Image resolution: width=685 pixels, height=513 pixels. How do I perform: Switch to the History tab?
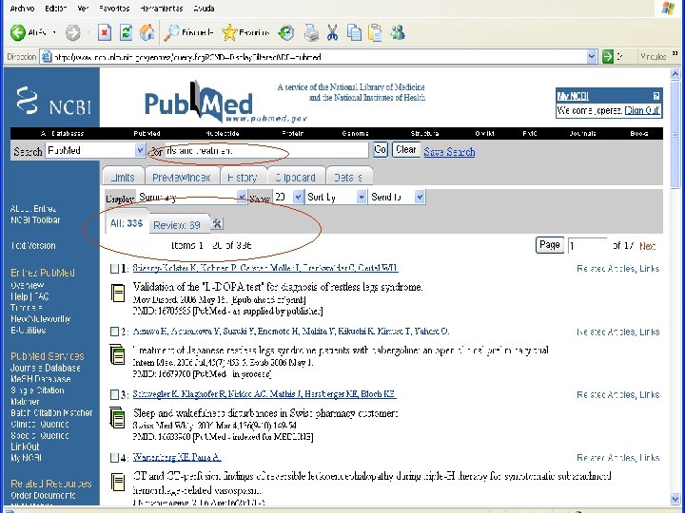tap(243, 177)
